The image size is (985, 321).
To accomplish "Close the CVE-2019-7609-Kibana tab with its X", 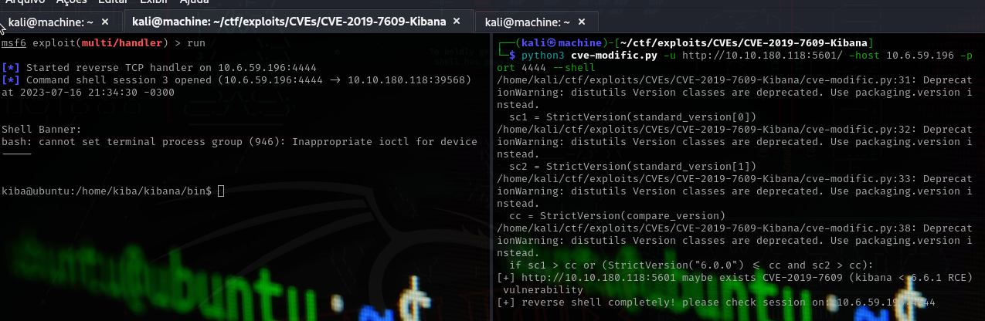I will [458, 21].
